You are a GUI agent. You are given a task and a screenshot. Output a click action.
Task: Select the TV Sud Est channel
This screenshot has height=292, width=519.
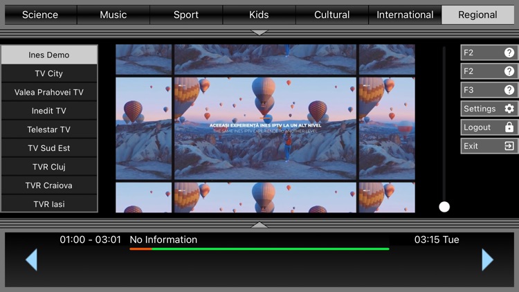[x=49, y=148]
